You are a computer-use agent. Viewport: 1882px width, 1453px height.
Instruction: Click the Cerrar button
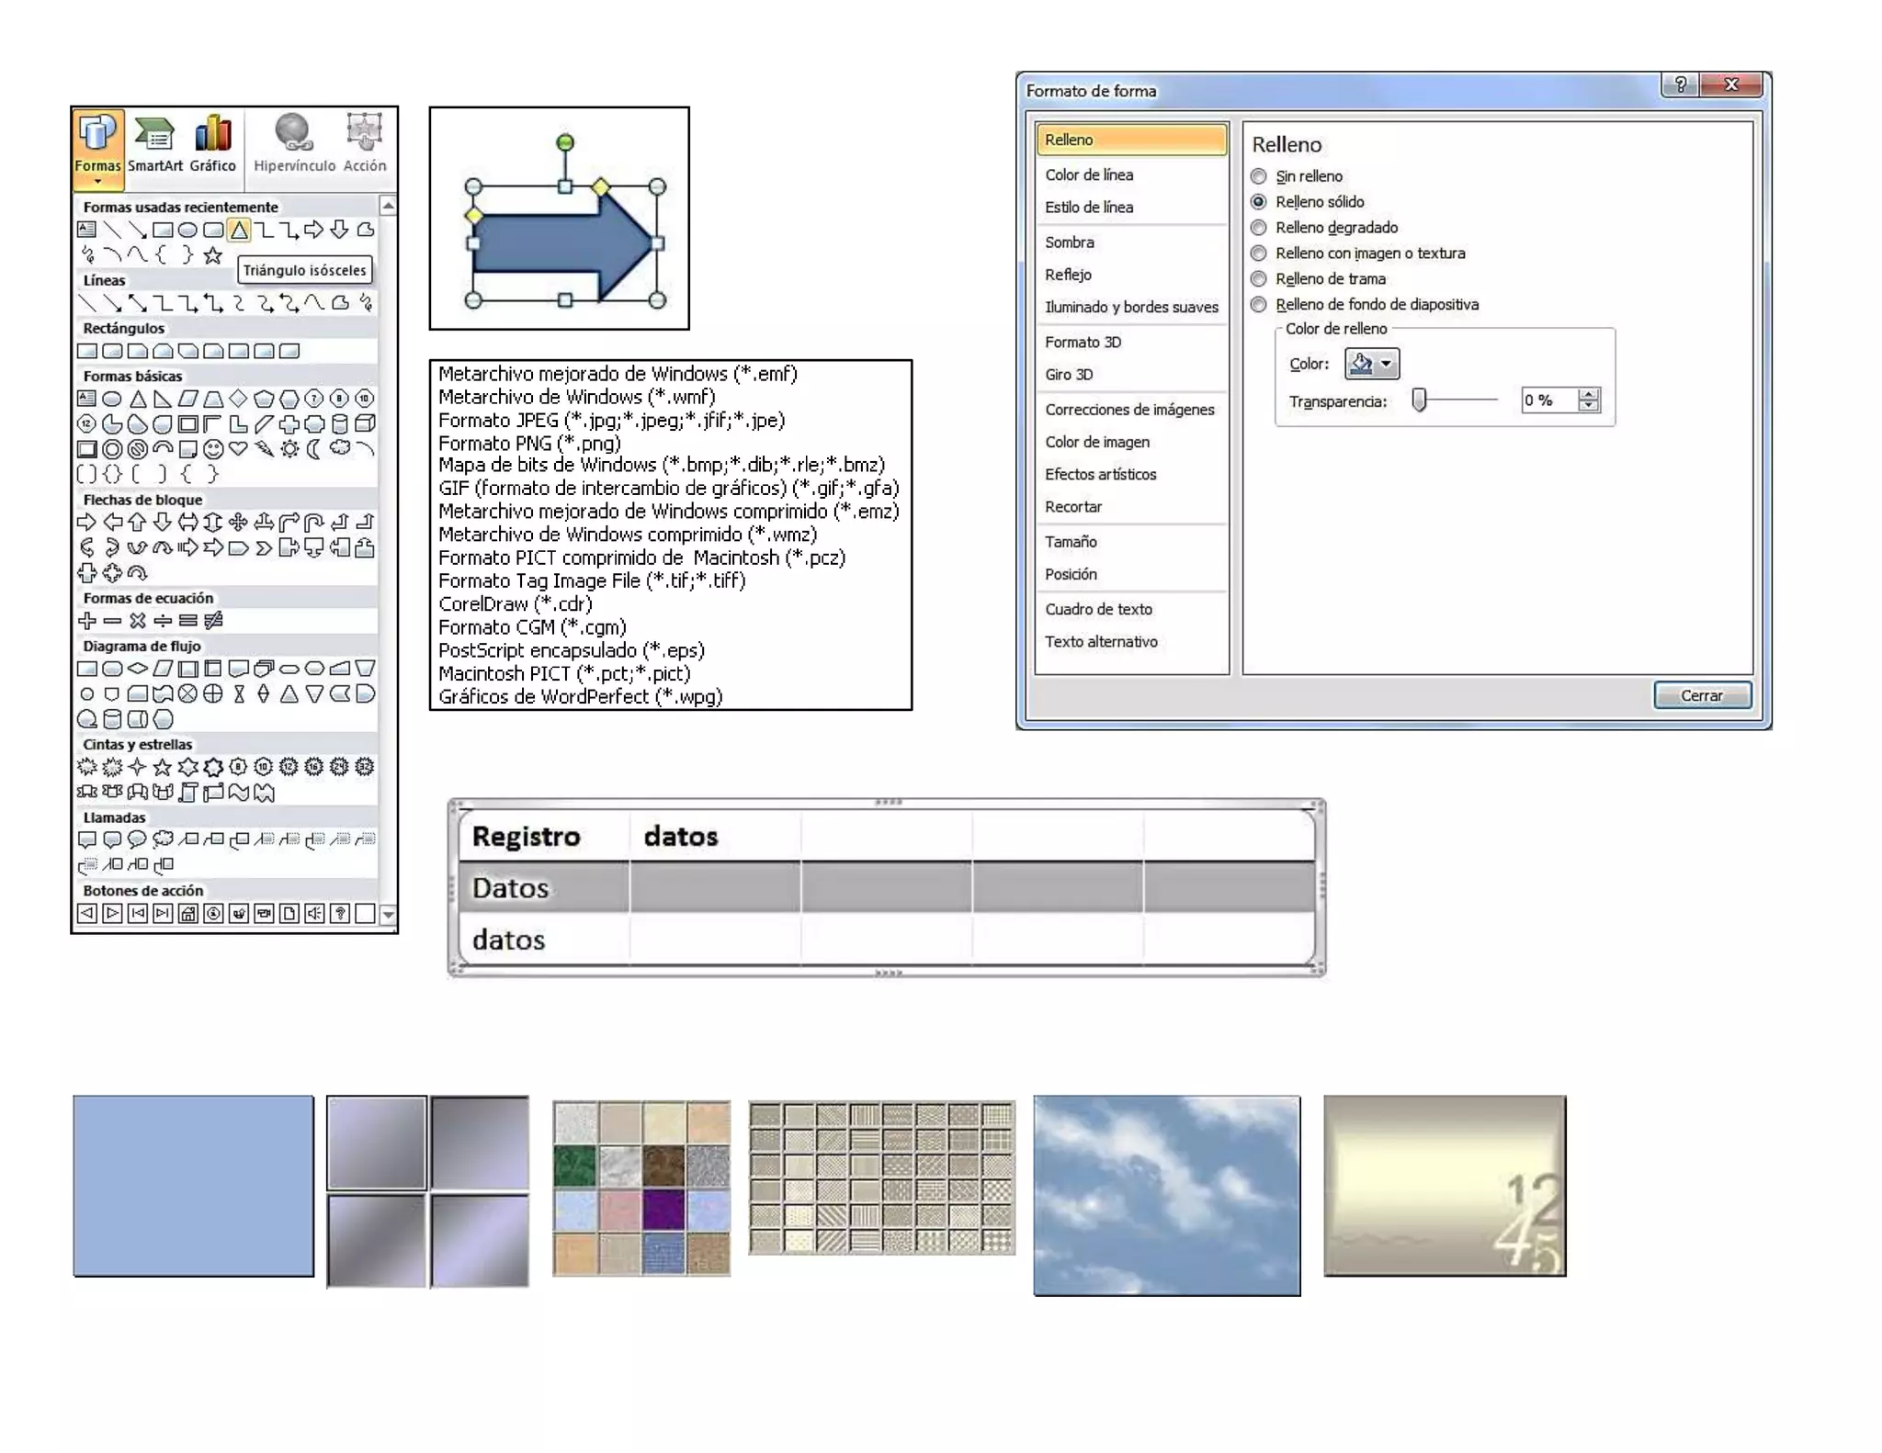pyautogui.click(x=1701, y=695)
